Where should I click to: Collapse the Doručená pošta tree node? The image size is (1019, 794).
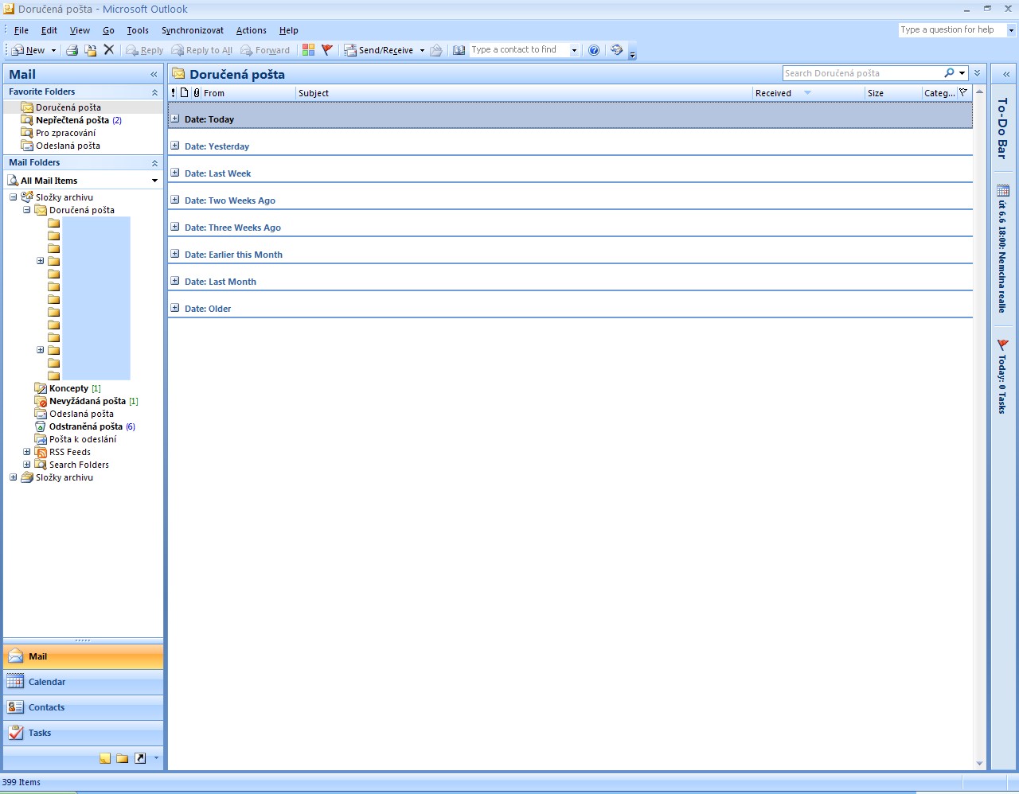(27, 210)
